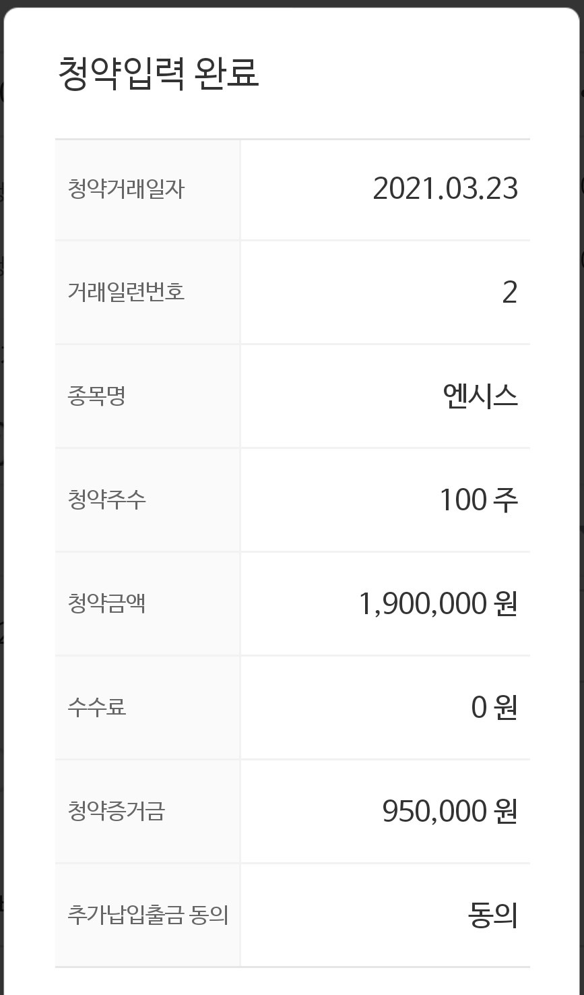Screen dimensions: 584x995
Task: Click the transaction serial number 2
Action: click(x=509, y=293)
